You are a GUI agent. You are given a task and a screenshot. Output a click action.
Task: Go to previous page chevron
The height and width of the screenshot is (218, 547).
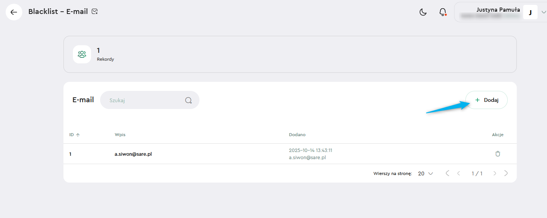point(459,173)
